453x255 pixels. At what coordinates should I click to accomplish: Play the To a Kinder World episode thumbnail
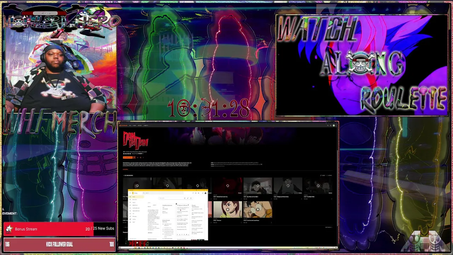tap(318, 186)
